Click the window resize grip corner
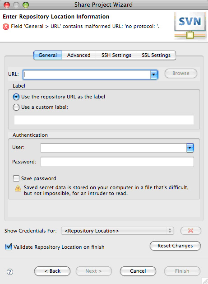The image size is (208, 284). click(205, 281)
